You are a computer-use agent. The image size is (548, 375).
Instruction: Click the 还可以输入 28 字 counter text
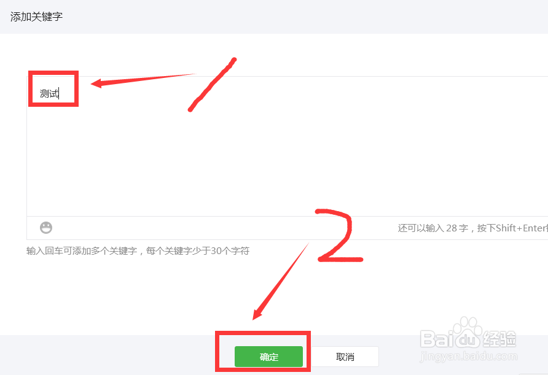click(x=433, y=228)
